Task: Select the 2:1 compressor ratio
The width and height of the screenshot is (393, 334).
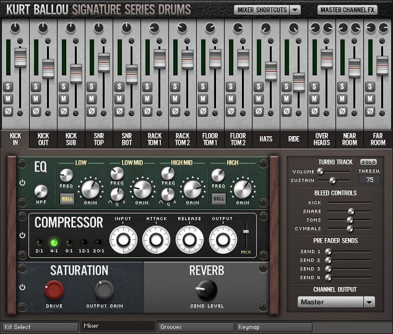Action: point(39,242)
